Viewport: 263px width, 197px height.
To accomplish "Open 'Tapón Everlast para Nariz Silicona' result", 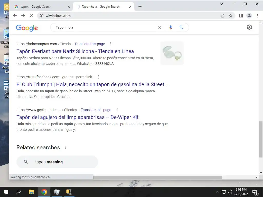I will (75, 51).
